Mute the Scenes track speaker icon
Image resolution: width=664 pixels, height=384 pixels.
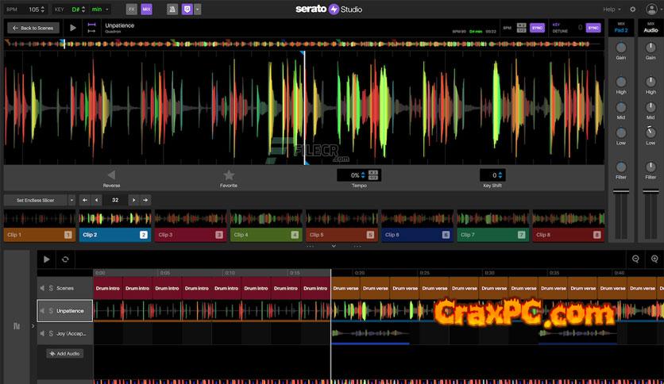[41, 288]
